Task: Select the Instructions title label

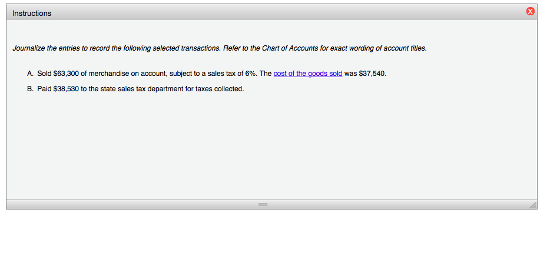Action: click(x=32, y=14)
